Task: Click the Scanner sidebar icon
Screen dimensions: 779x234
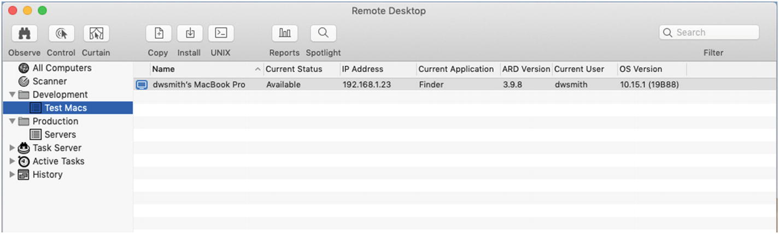Action: pyautogui.click(x=24, y=81)
